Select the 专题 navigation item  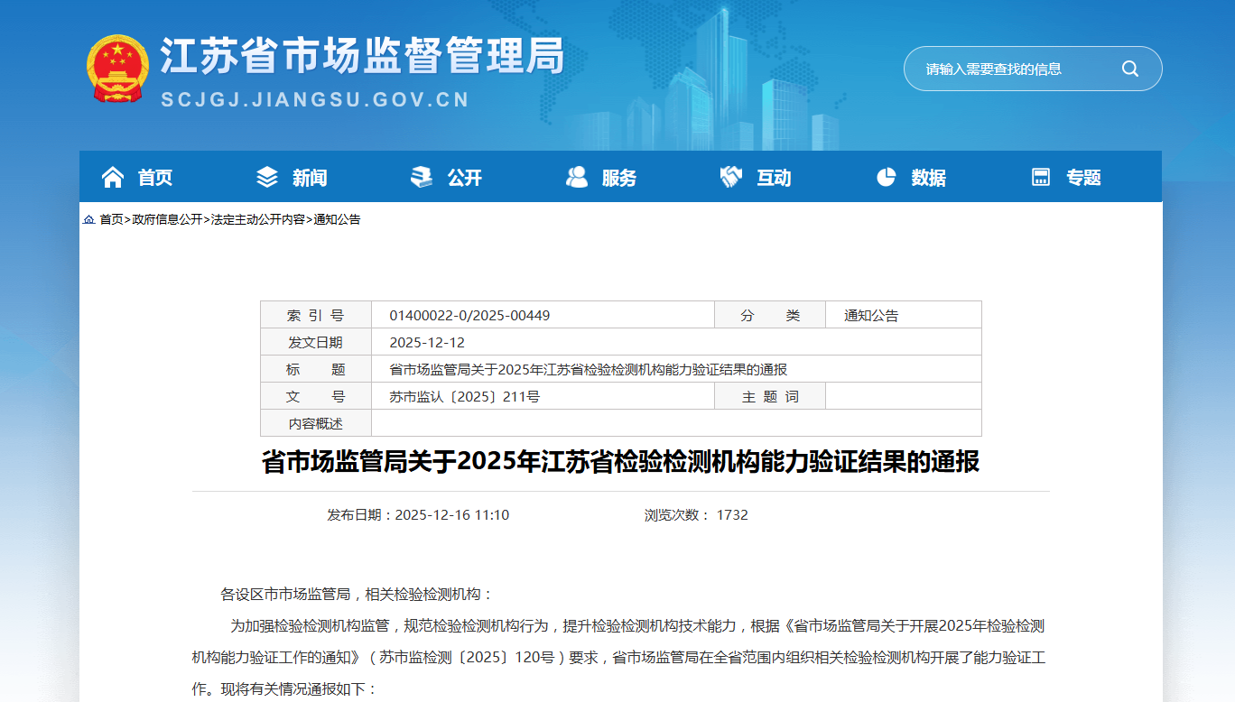[x=1083, y=178]
